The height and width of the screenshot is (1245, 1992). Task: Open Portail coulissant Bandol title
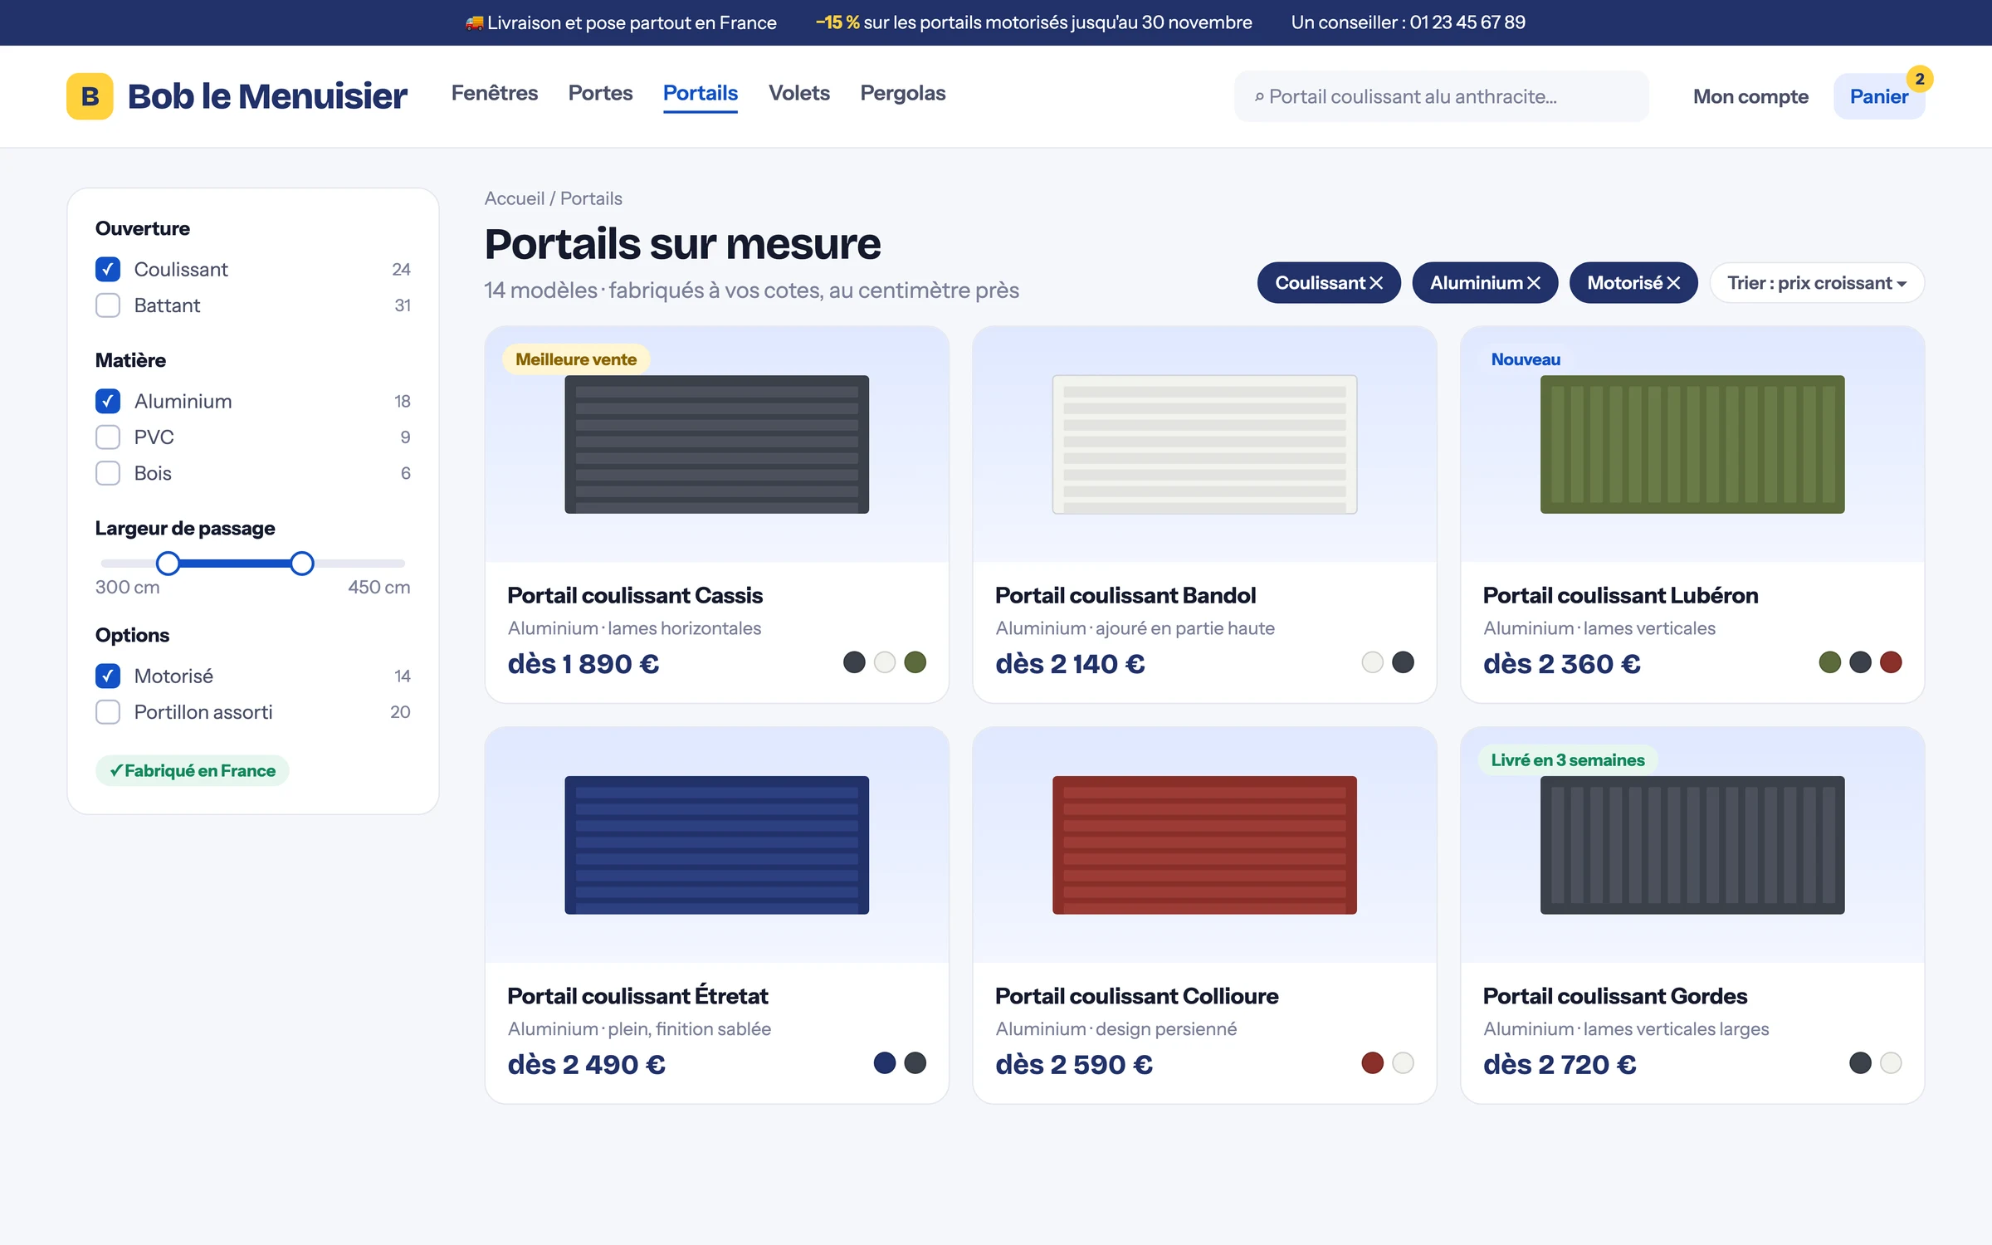click(x=1125, y=595)
